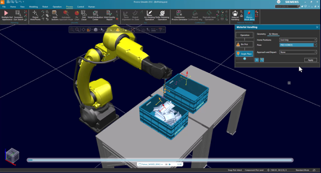
Task: Launch Arc Welding Operation
Action: [x=149, y=15]
